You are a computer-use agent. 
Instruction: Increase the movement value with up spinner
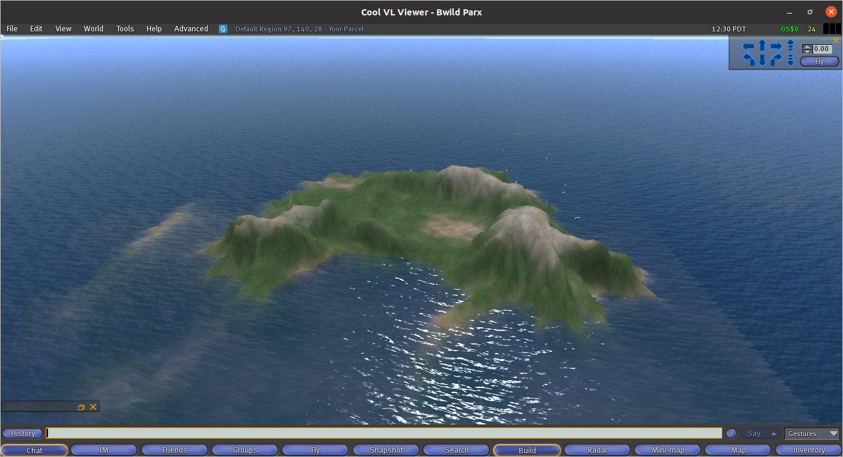coord(807,47)
